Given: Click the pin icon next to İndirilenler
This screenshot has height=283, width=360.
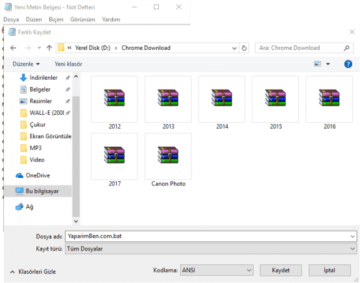Looking at the screenshot, I should 67,78.
